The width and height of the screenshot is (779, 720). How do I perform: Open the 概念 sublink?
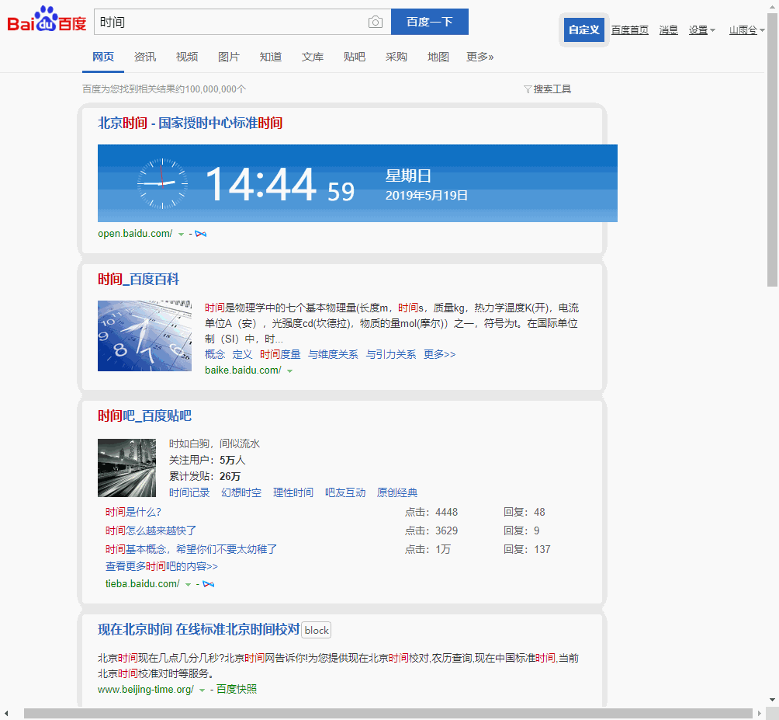pyautogui.click(x=215, y=354)
